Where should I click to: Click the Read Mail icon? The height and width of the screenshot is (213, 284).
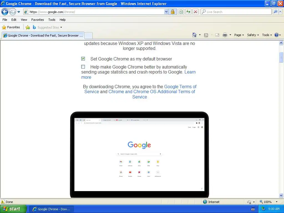(217, 35)
